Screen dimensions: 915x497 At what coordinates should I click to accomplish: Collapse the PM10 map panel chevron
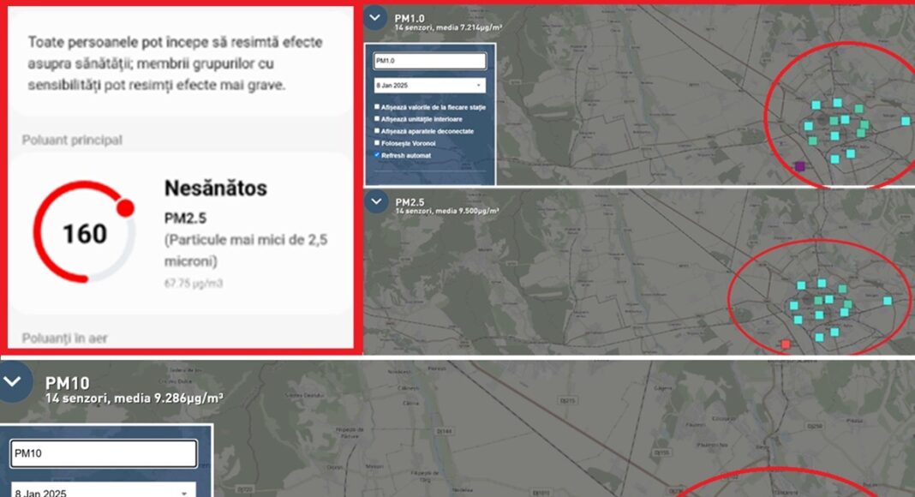pyautogui.click(x=13, y=381)
